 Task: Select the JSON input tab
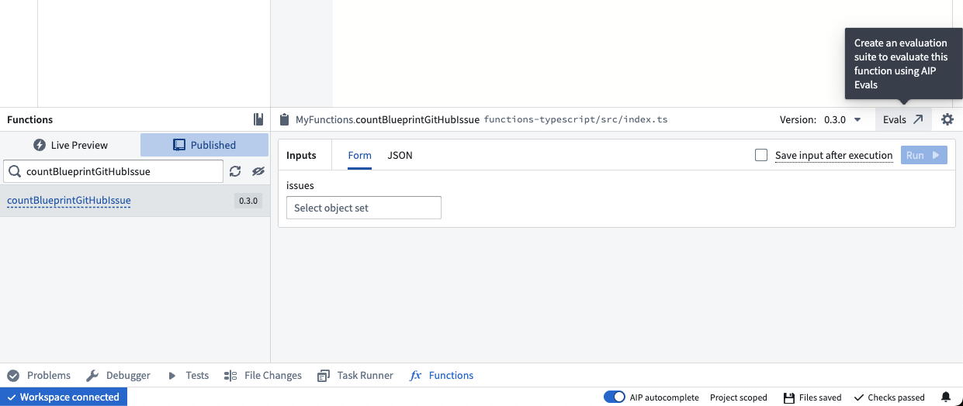[400, 155]
